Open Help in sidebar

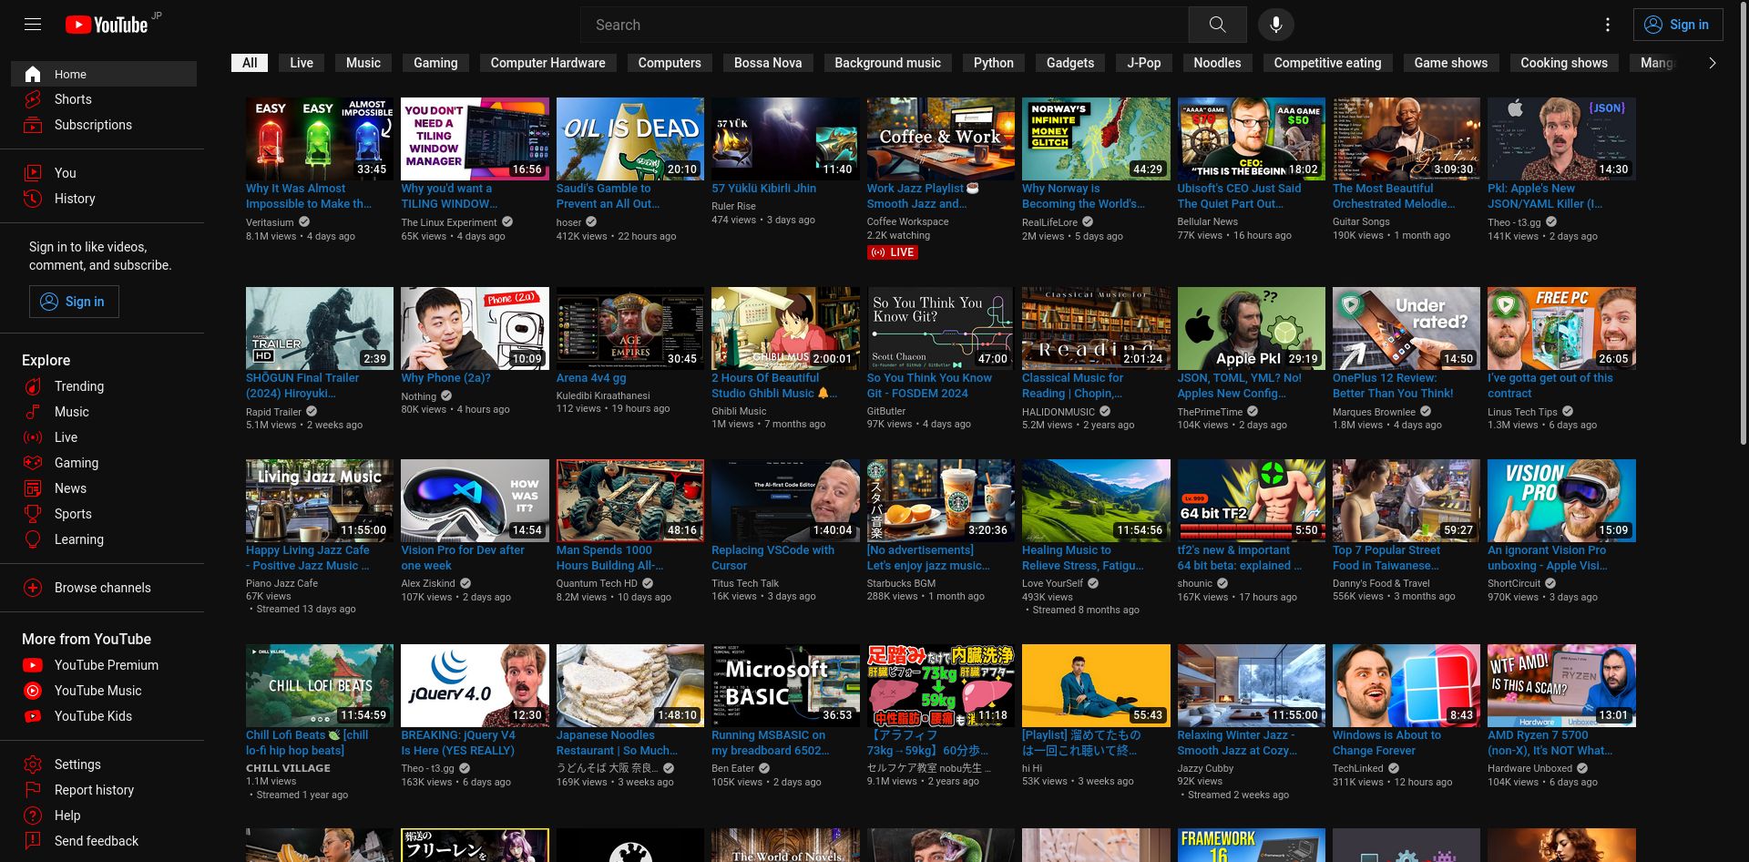tap(104, 816)
